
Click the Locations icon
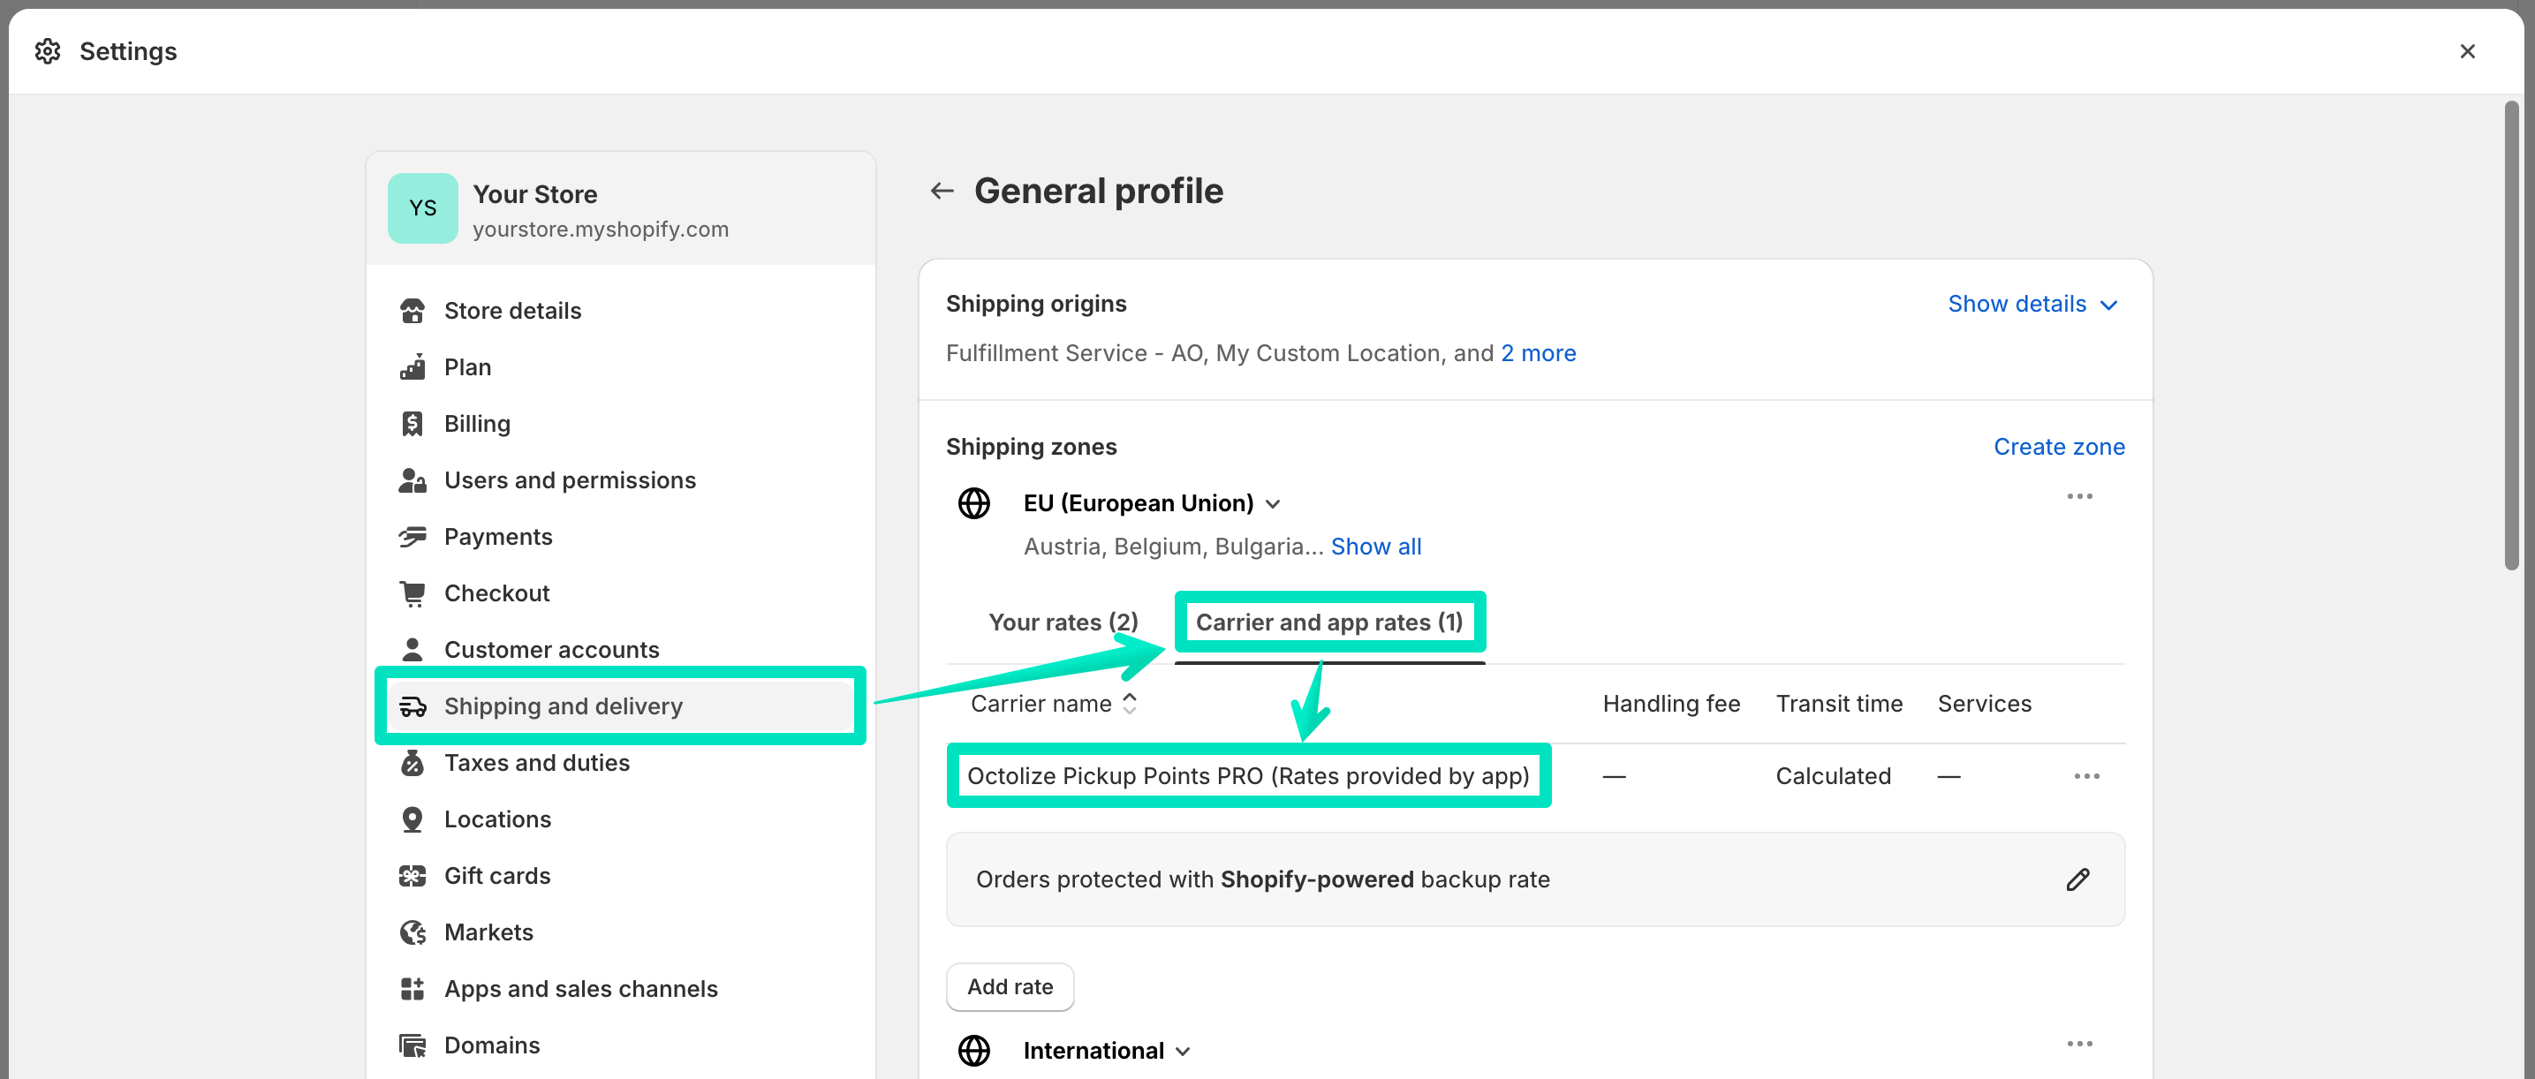[x=414, y=819]
